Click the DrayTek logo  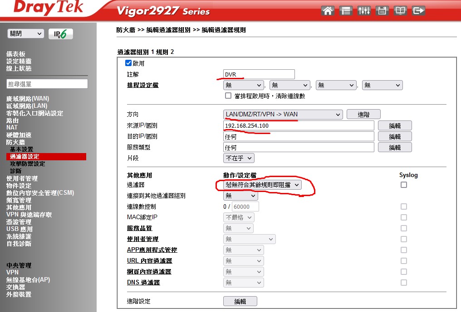pos(50,8)
